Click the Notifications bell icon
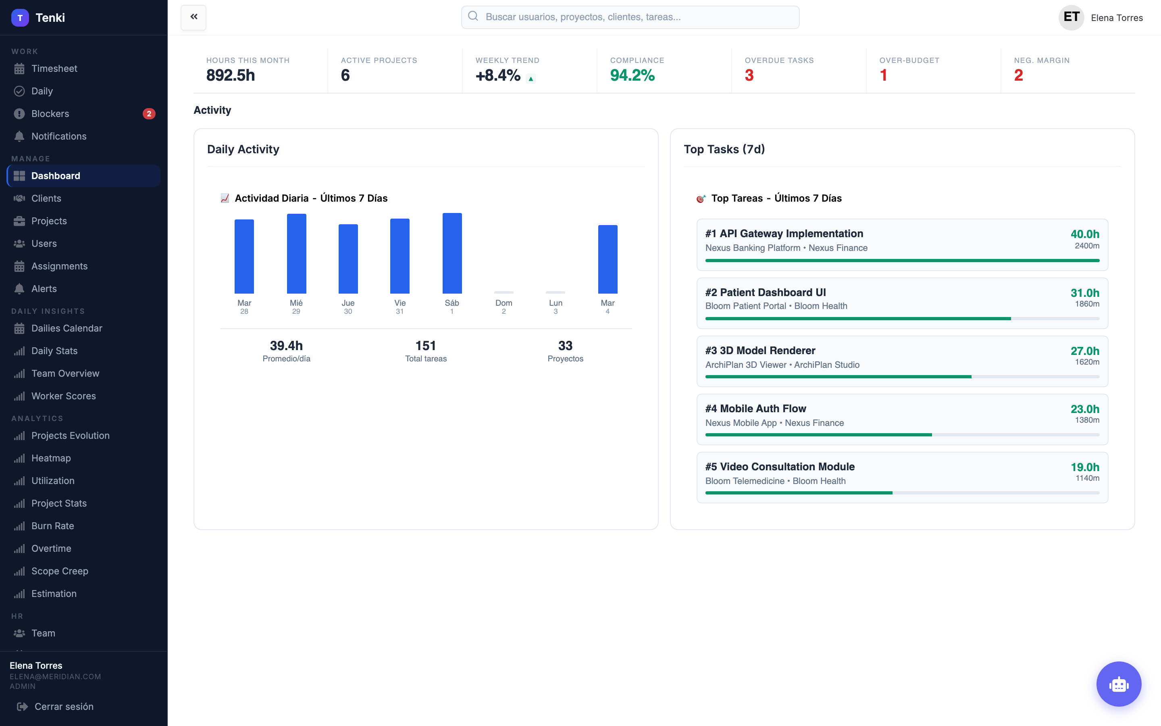The width and height of the screenshot is (1161, 726). (19, 136)
